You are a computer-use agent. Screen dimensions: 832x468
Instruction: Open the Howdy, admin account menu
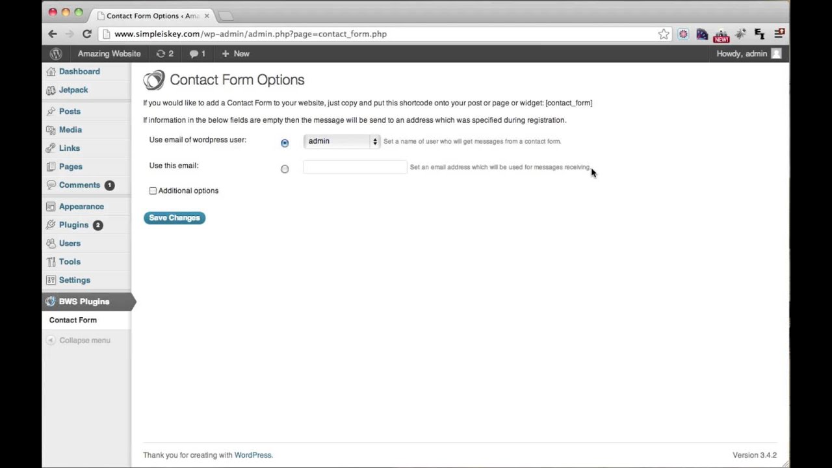pyautogui.click(x=742, y=54)
